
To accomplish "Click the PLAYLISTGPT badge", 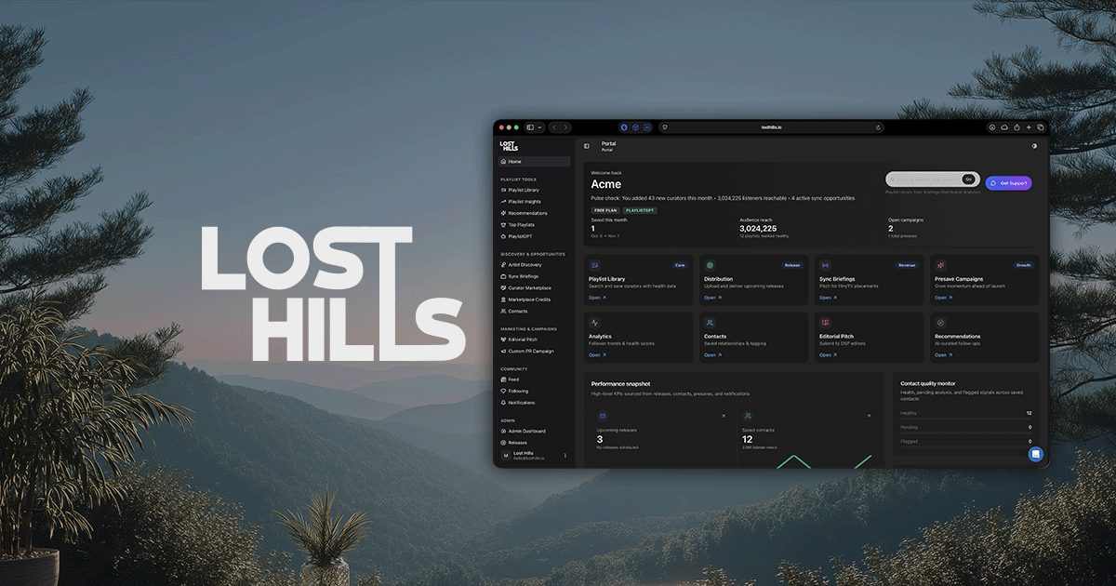I will tap(640, 210).
